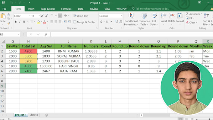The height and width of the screenshot is (120, 213).
Task: Toggle Bold formatting
Action: [16, 22]
